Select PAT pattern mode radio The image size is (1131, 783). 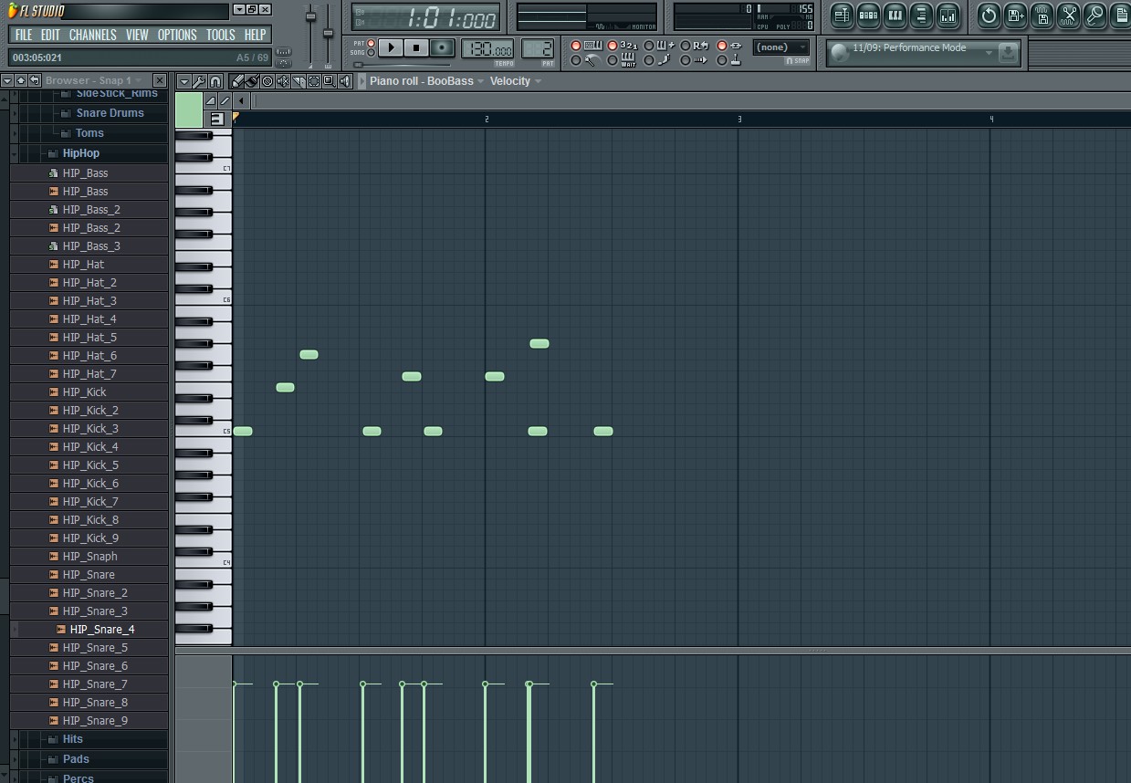(x=371, y=43)
